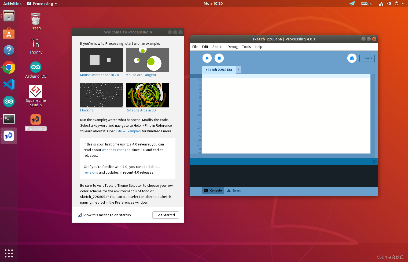Viewport: 408px width, 262px height.
Task: Click line 1 in the code editor
Action: (286, 76)
